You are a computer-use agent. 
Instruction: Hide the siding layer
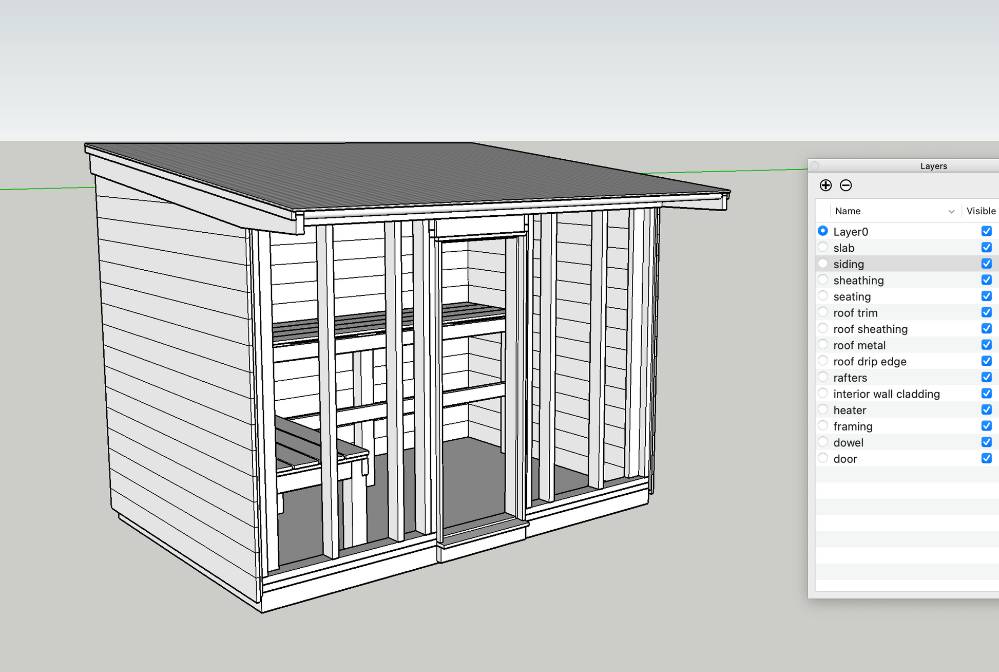[x=986, y=264]
